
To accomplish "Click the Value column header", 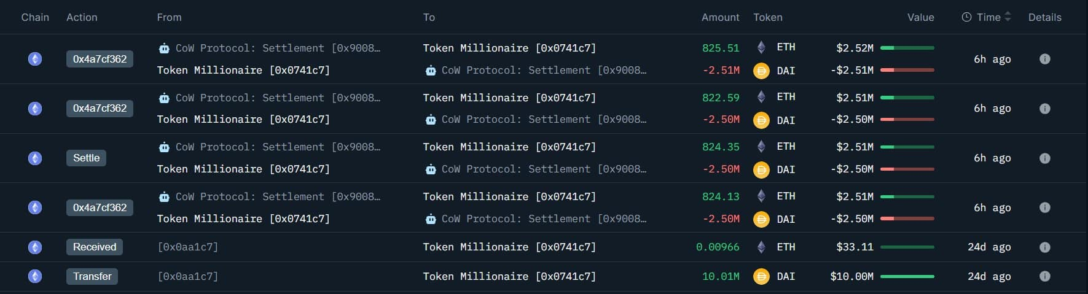I will click(920, 17).
